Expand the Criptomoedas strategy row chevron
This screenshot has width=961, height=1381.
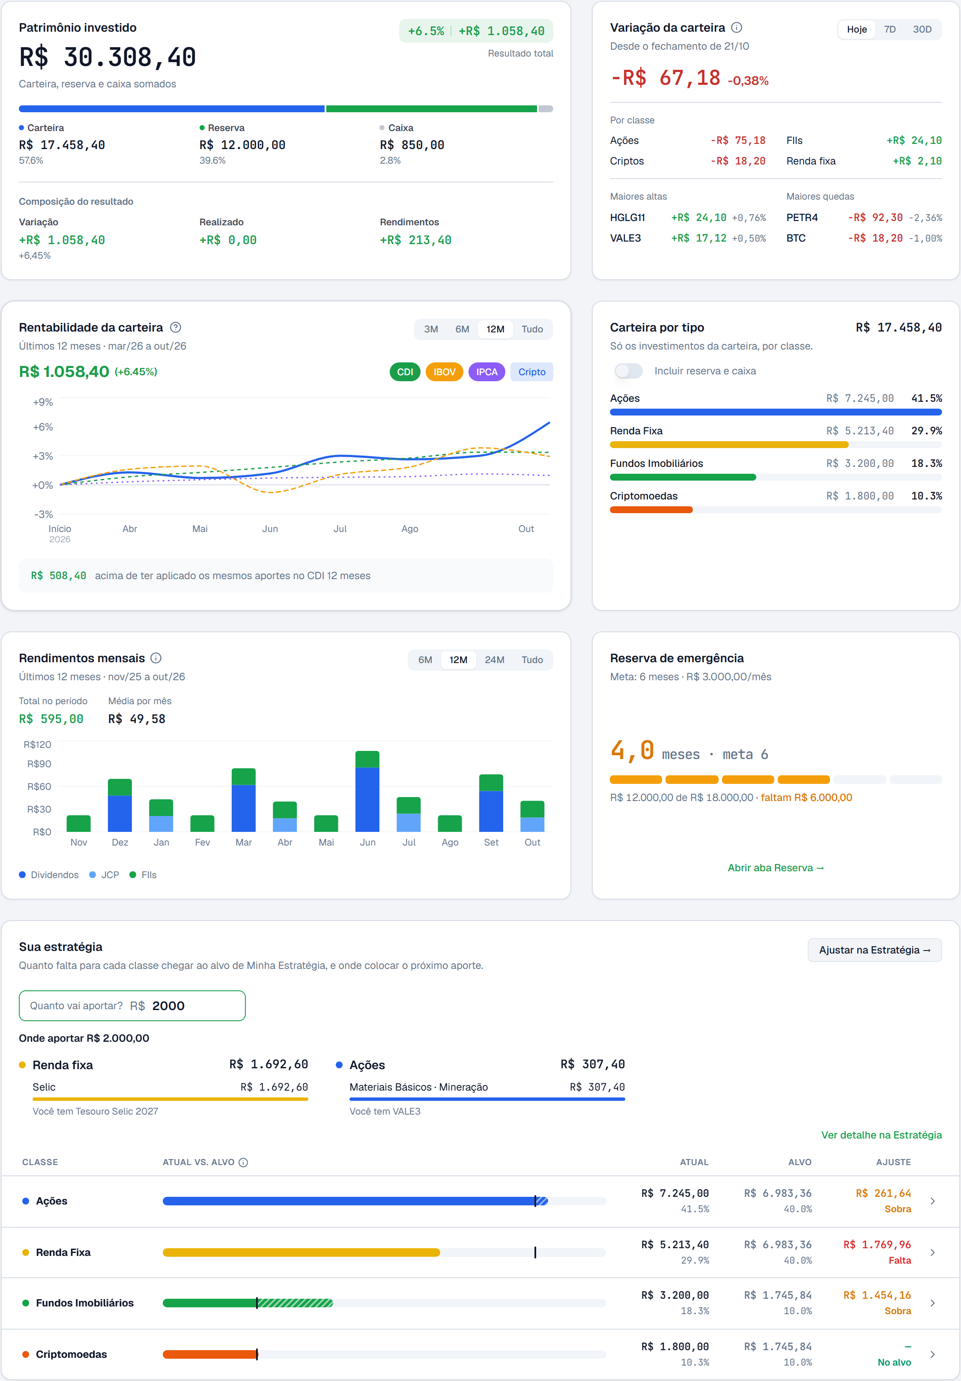pos(933,1354)
